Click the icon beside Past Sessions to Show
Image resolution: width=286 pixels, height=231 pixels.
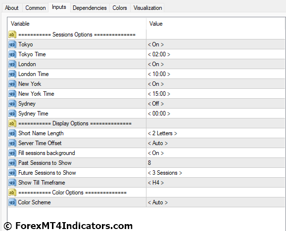(12, 163)
